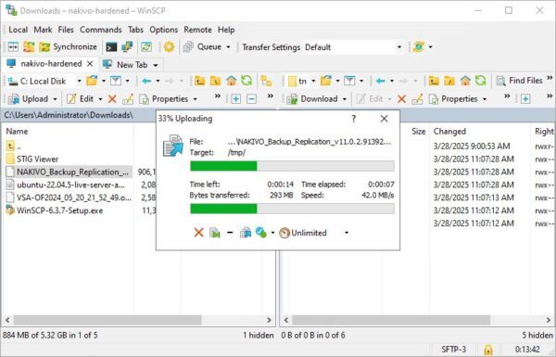Minimize the upload progress dialog
Viewport: 556px width, 357px height.
click(x=230, y=233)
